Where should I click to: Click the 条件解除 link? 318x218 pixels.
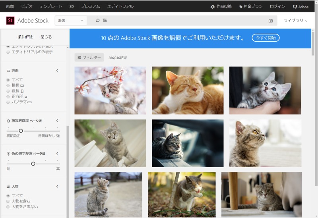click(25, 37)
